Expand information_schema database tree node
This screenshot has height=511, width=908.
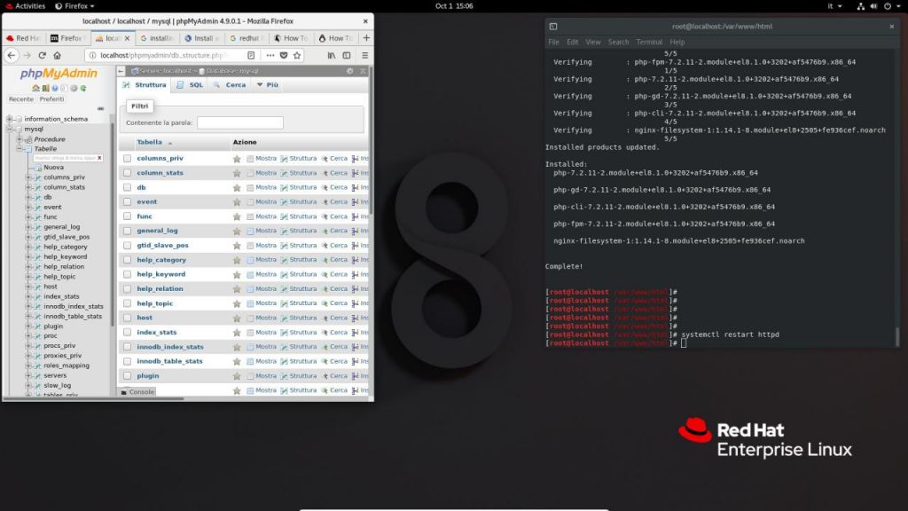pos(9,119)
